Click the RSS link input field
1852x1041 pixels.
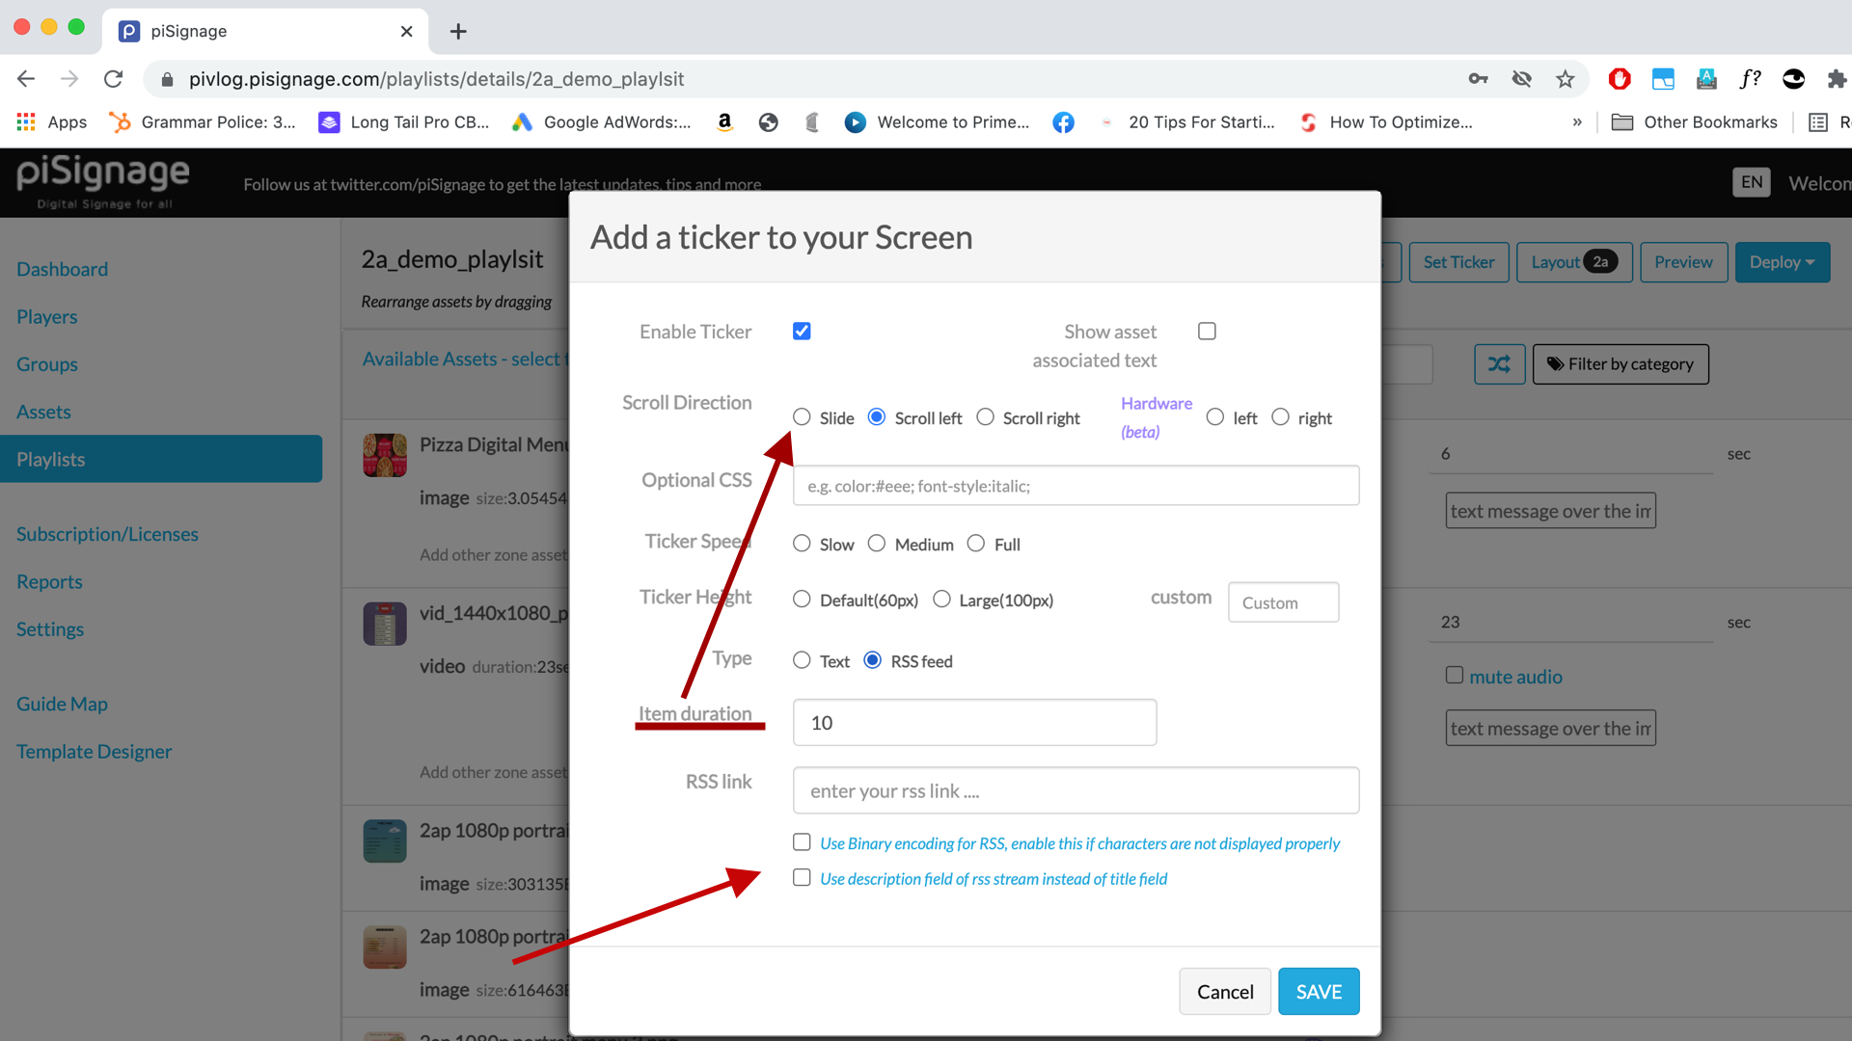click(x=1075, y=789)
